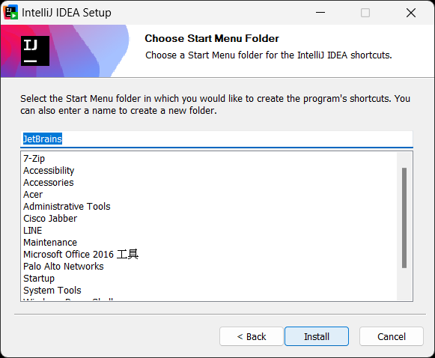This screenshot has height=358, width=435.
Task: Pick the Acer folder from the list
Action: [33, 194]
